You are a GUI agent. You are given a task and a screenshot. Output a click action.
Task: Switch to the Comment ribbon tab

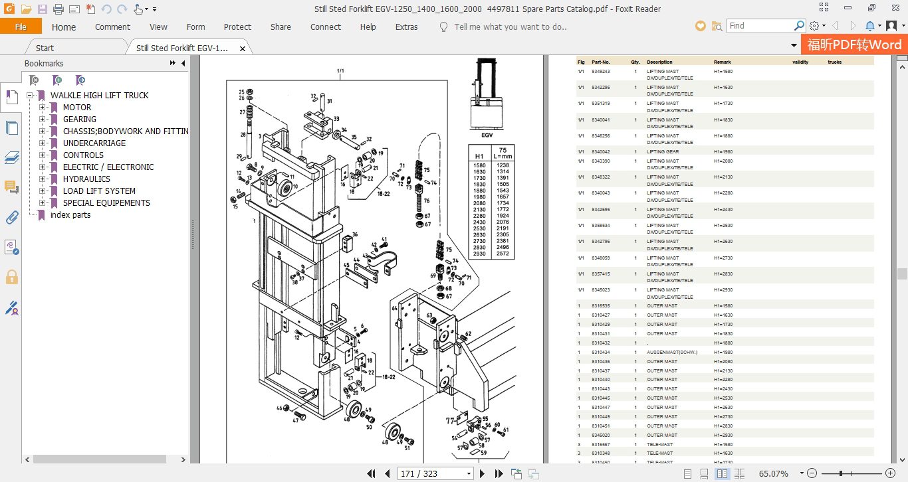click(x=112, y=27)
